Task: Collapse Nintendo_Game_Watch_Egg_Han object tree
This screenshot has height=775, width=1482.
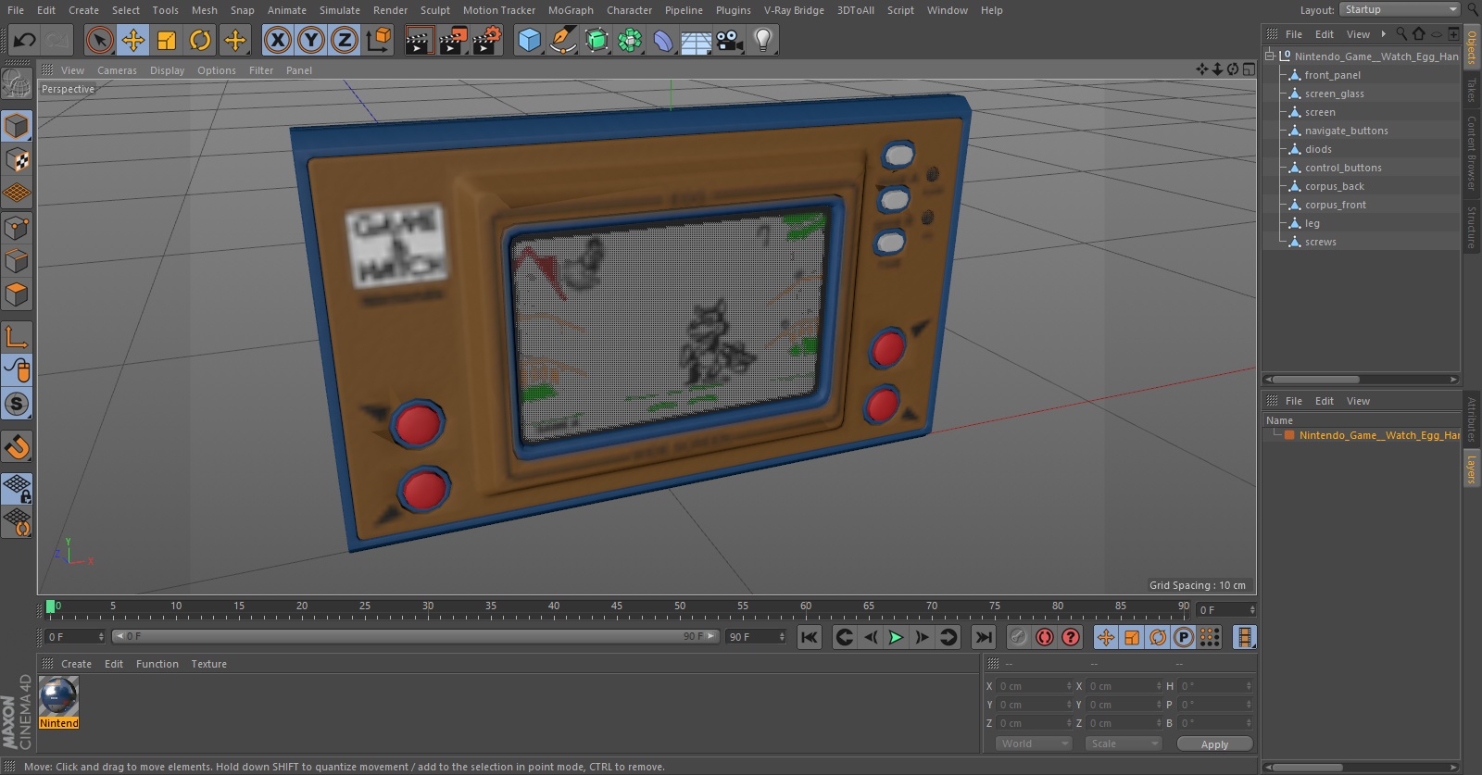Action: pyautogui.click(x=1270, y=56)
